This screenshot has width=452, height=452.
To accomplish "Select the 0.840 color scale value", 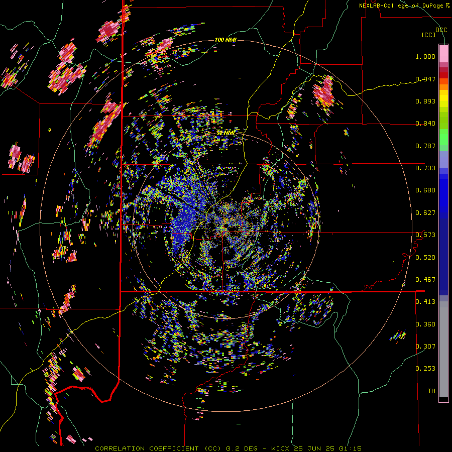I will pos(425,124).
